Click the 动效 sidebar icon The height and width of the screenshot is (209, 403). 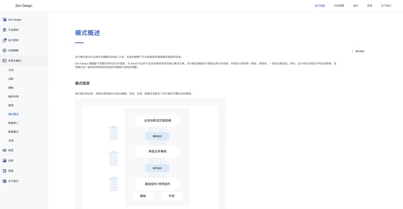[x=4, y=161]
